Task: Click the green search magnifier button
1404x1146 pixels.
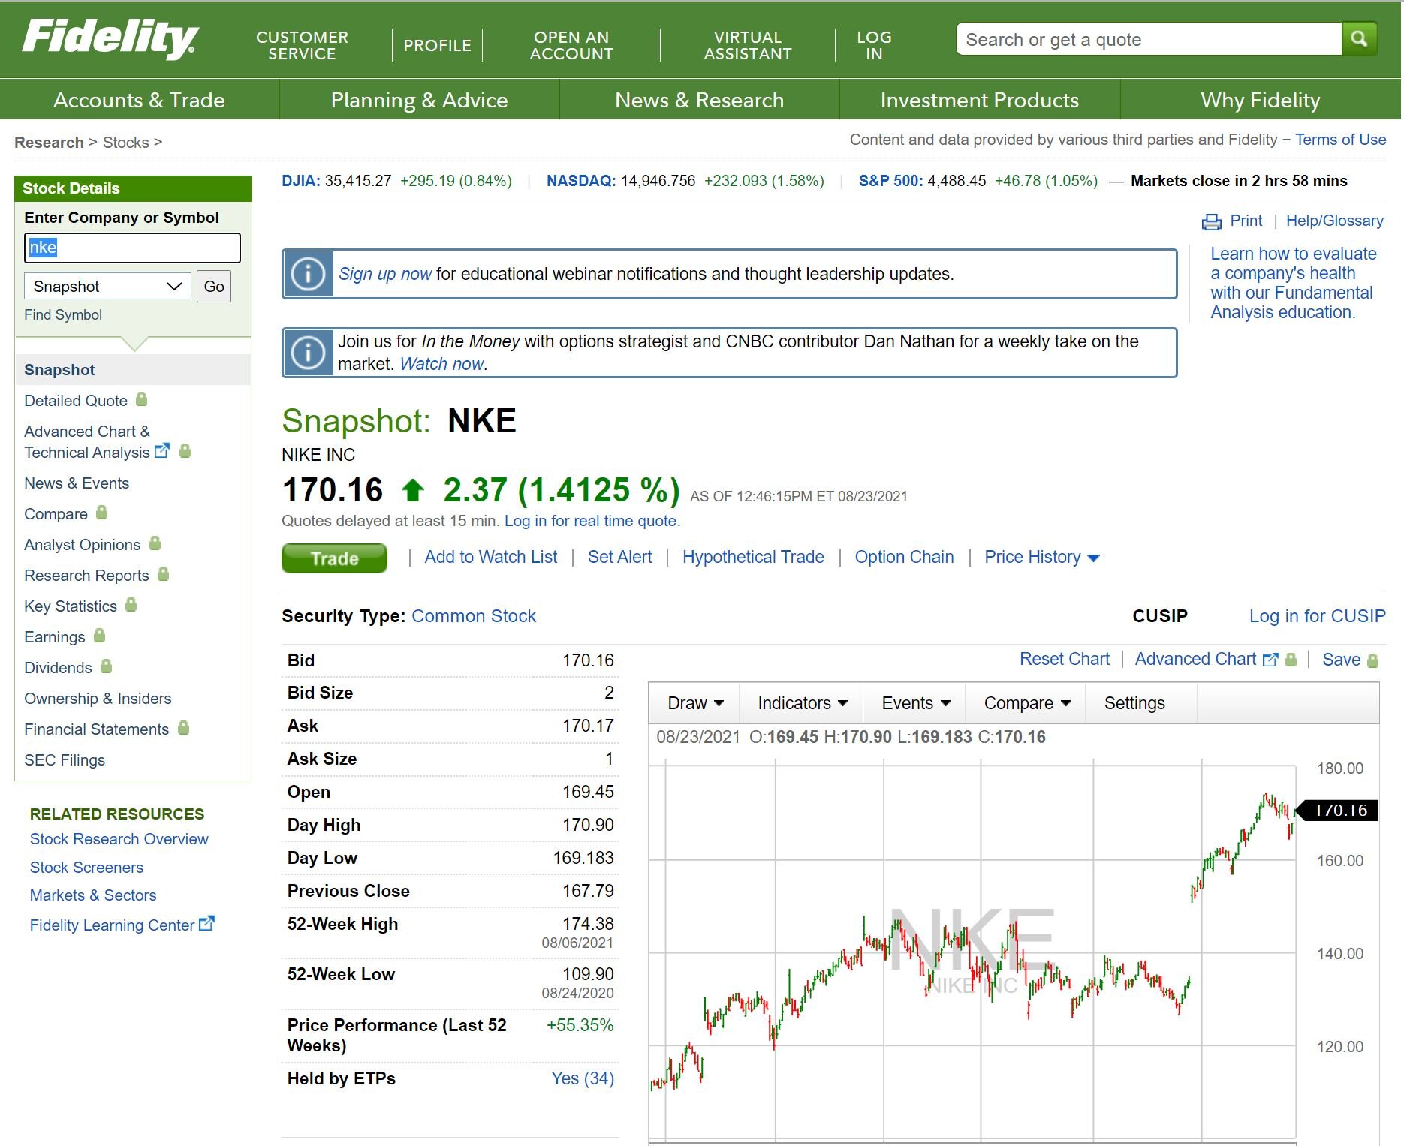Action: [1359, 38]
